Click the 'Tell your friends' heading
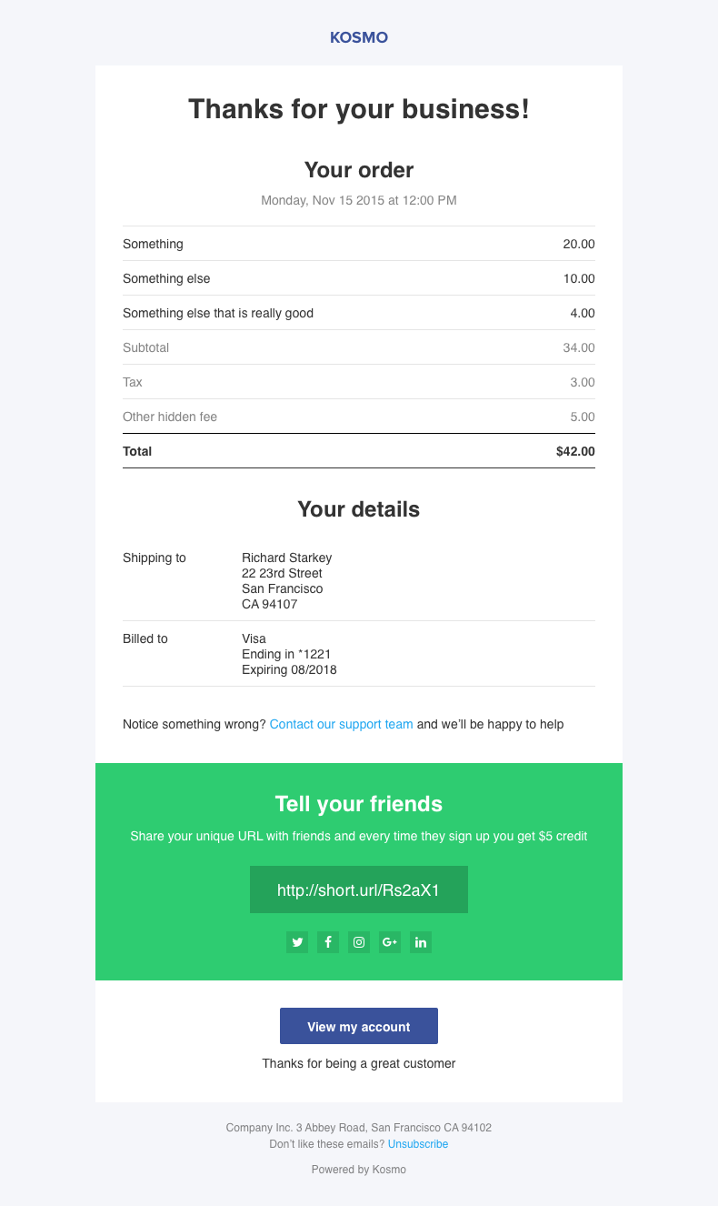 [x=359, y=804]
